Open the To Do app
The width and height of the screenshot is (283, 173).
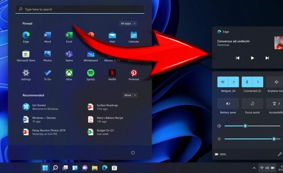pos(47,75)
